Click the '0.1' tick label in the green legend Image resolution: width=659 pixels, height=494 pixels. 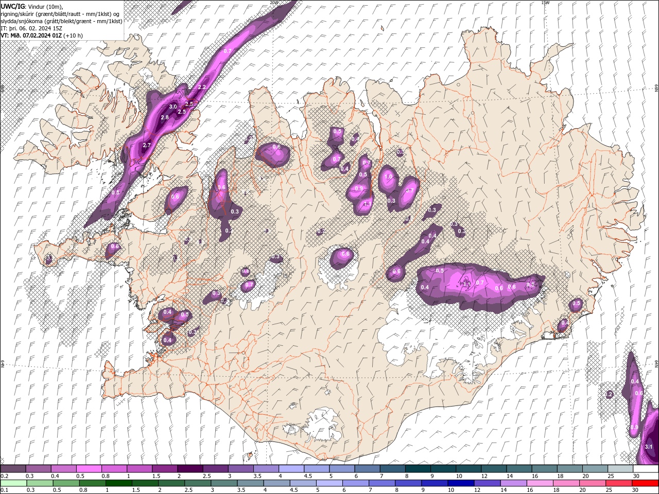pyautogui.click(x=4, y=490)
